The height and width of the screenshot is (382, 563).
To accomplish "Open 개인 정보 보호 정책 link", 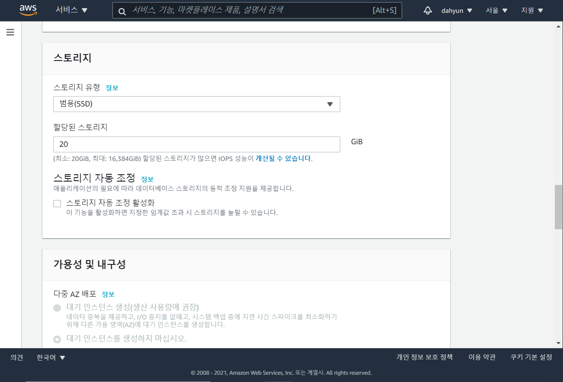I will click(424, 357).
